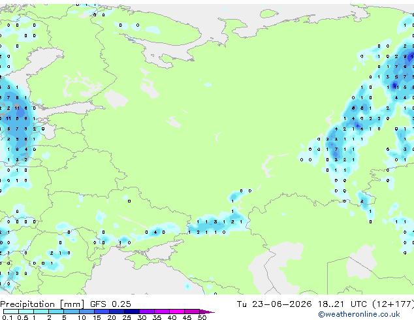414x320 pixels.
Task: Click the Precipitation [mm] title label
Action: tap(42, 304)
